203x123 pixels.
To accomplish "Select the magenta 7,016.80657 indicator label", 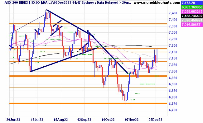I will click(x=192, y=25).
